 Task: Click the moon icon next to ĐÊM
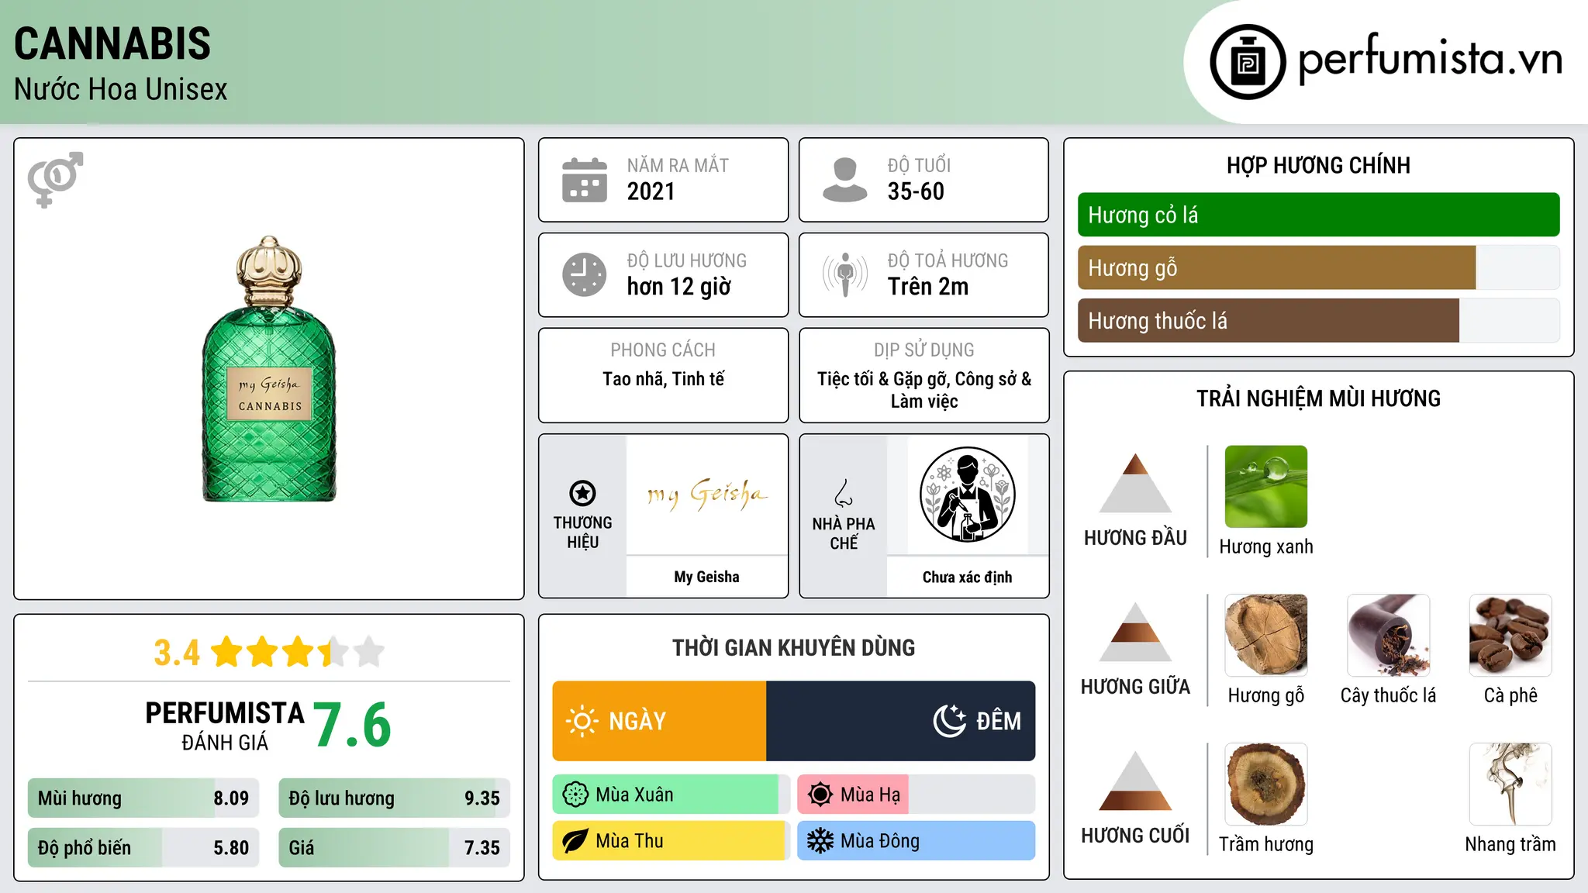click(950, 721)
